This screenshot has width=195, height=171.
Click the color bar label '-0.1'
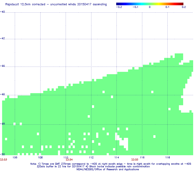[x=135, y=7]
